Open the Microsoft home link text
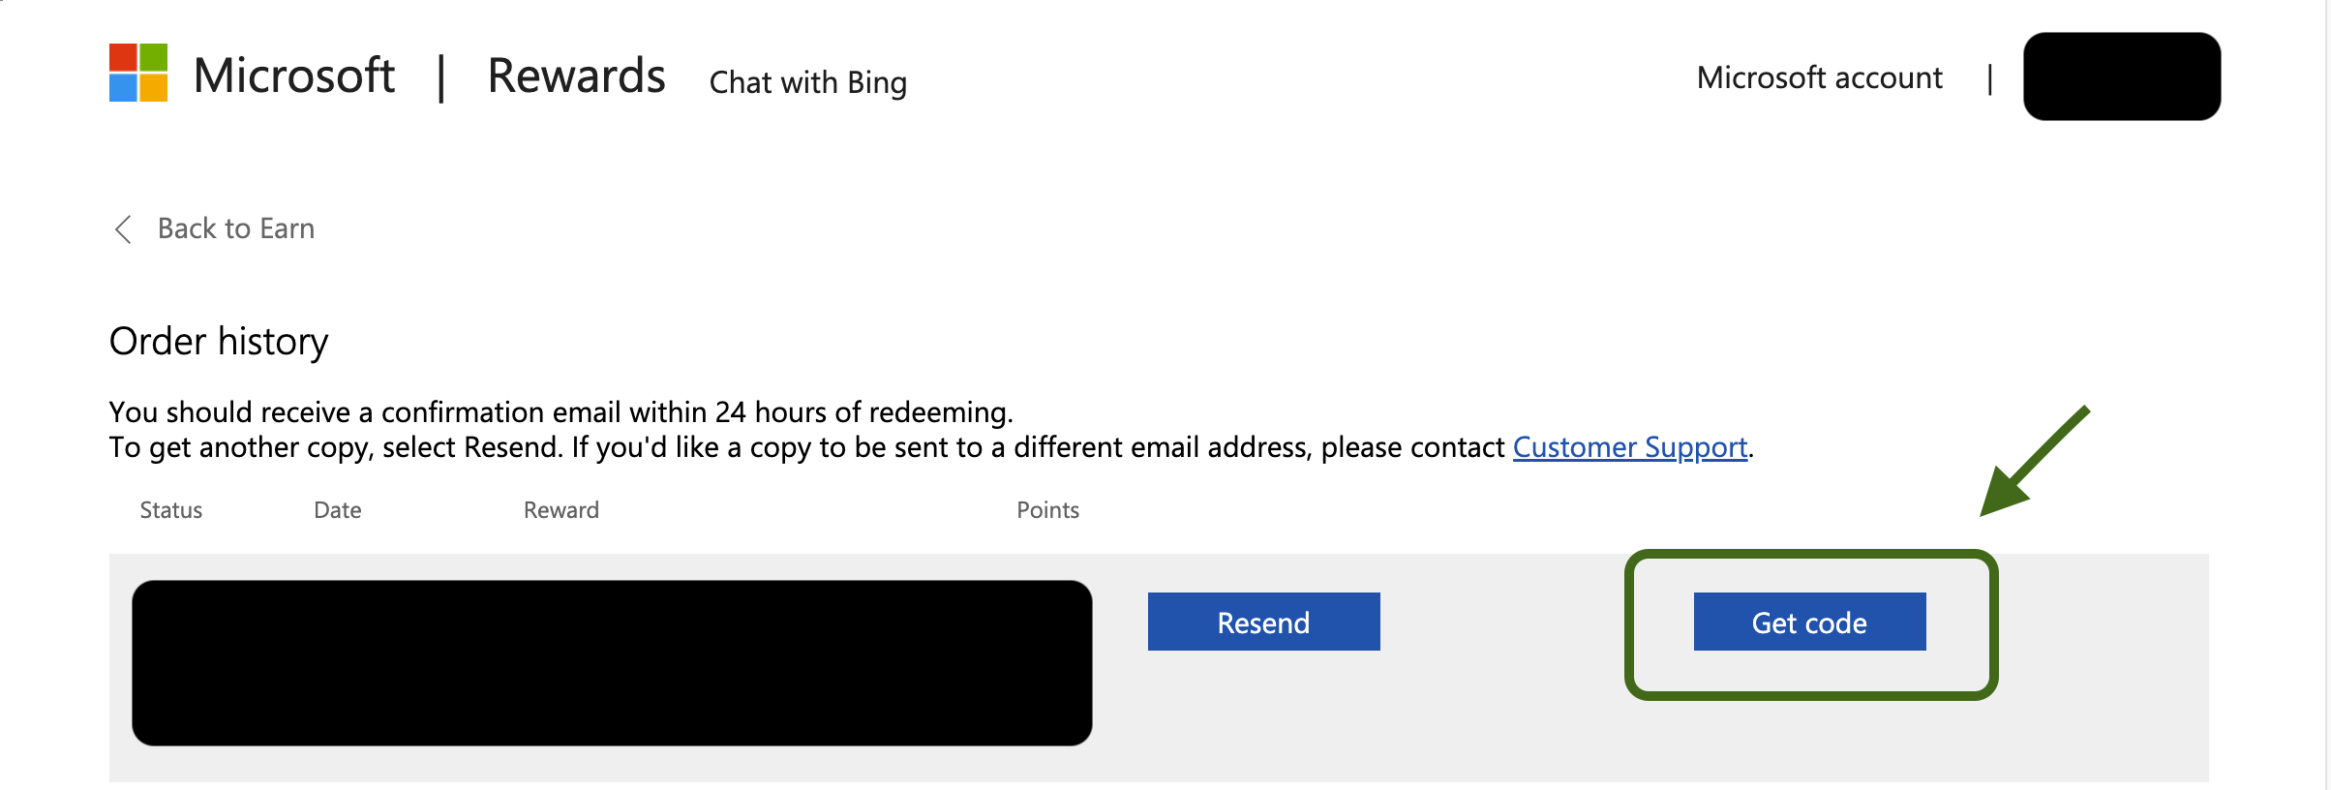Image resolution: width=2331 pixels, height=790 pixels. tap(294, 76)
